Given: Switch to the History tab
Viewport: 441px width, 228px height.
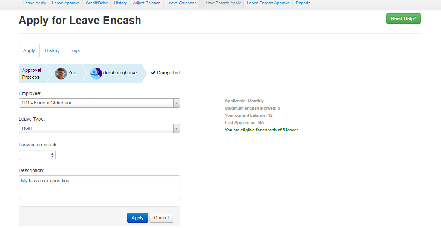Looking at the screenshot, I should coord(52,50).
